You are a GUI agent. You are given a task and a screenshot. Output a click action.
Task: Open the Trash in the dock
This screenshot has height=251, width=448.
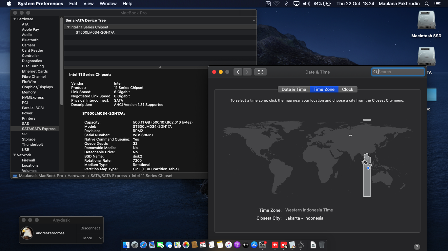tap(322, 245)
